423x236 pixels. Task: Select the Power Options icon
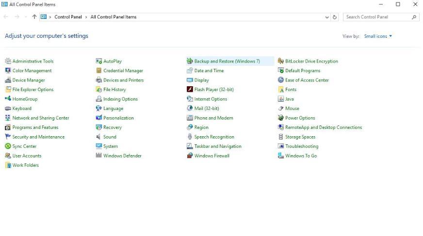pyautogui.click(x=280, y=118)
